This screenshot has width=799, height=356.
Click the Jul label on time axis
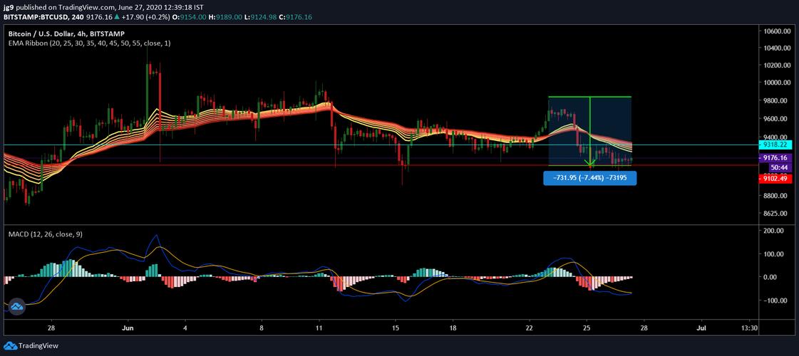pyautogui.click(x=701, y=328)
